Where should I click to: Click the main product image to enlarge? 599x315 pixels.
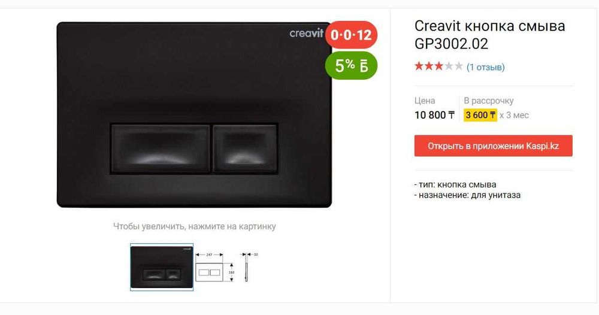tap(194, 114)
